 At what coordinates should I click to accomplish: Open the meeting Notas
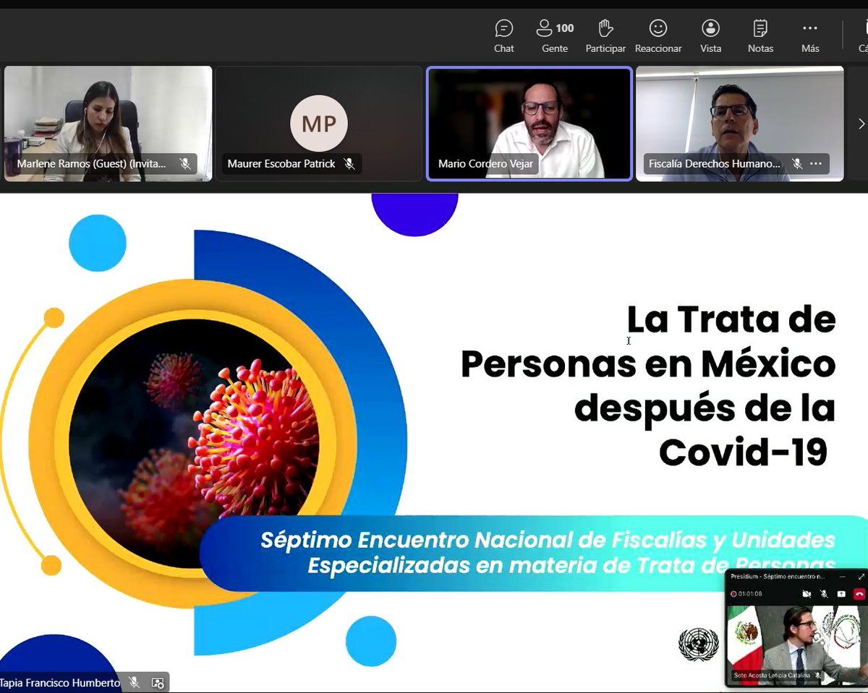(x=760, y=36)
